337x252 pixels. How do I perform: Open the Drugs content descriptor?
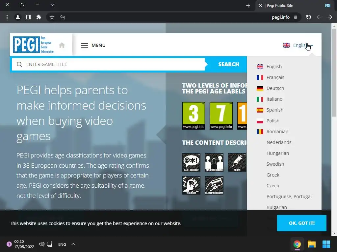tap(237, 162)
